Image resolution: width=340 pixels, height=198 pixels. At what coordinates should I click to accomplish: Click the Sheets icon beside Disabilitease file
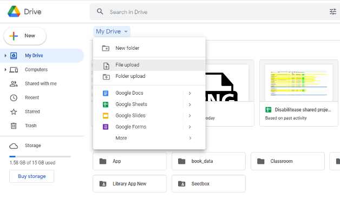click(x=268, y=110)
